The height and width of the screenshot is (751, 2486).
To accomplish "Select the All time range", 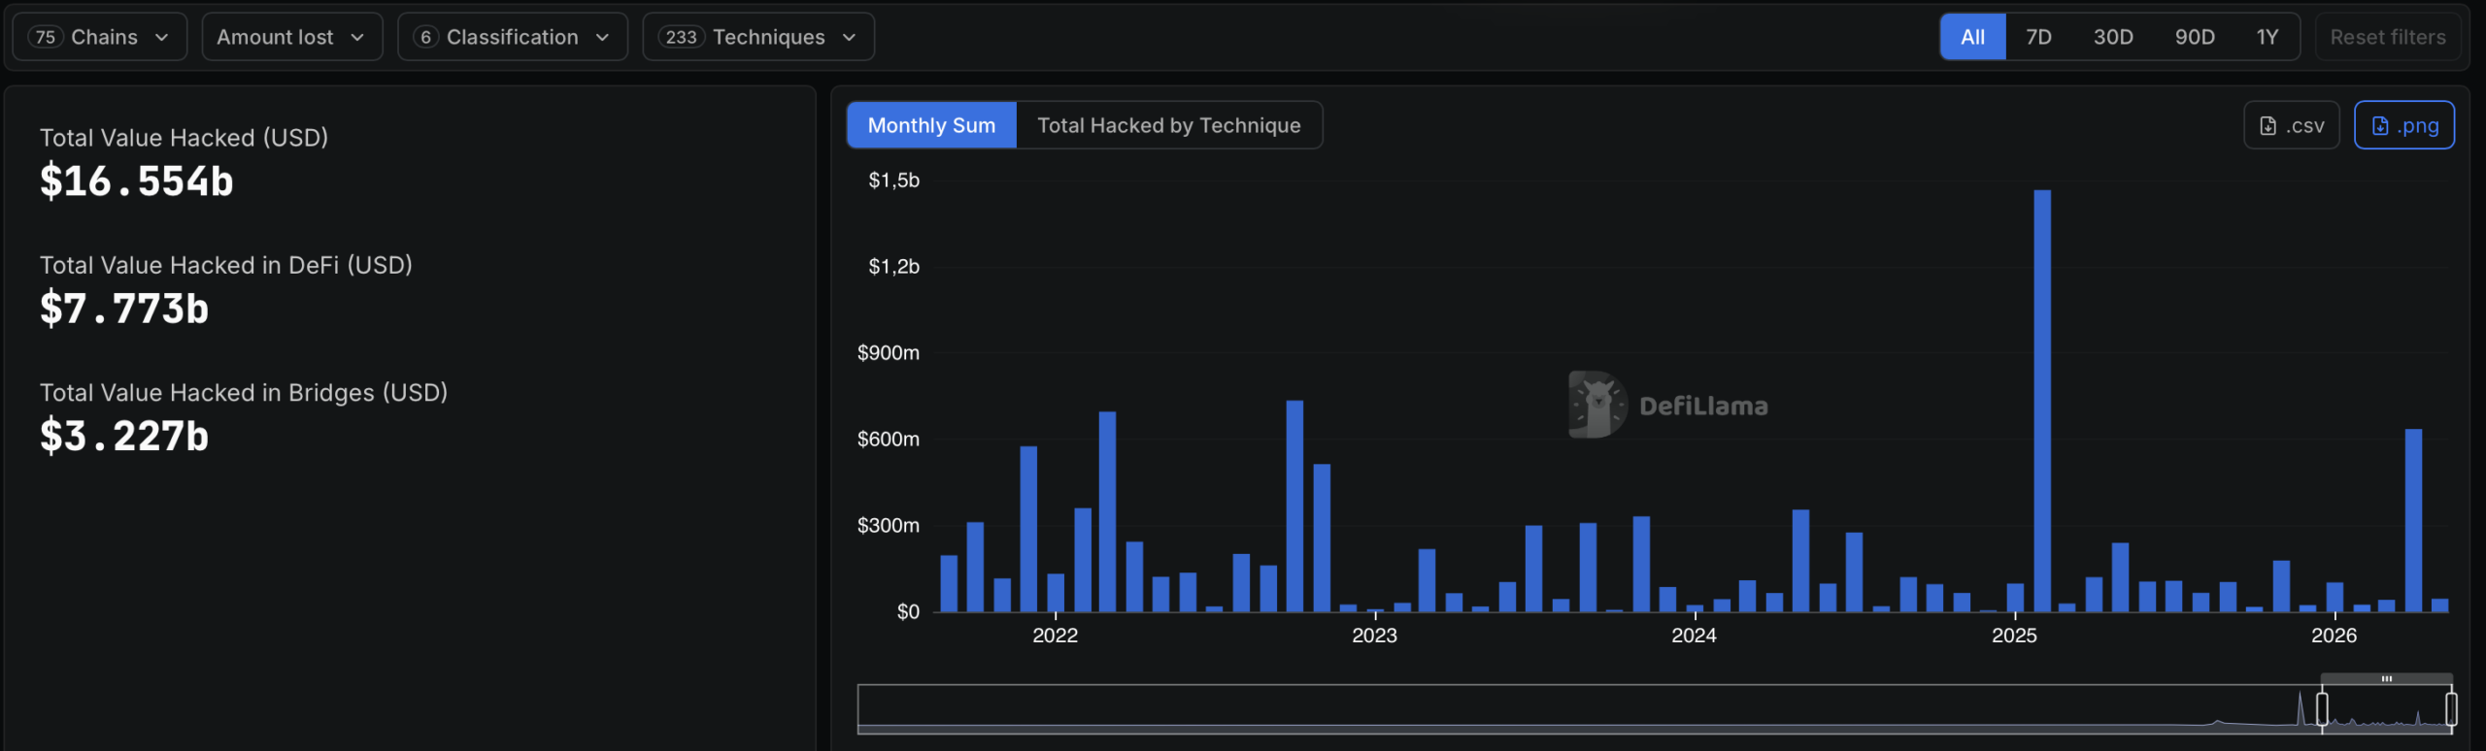I will (x=1972, y=37).
